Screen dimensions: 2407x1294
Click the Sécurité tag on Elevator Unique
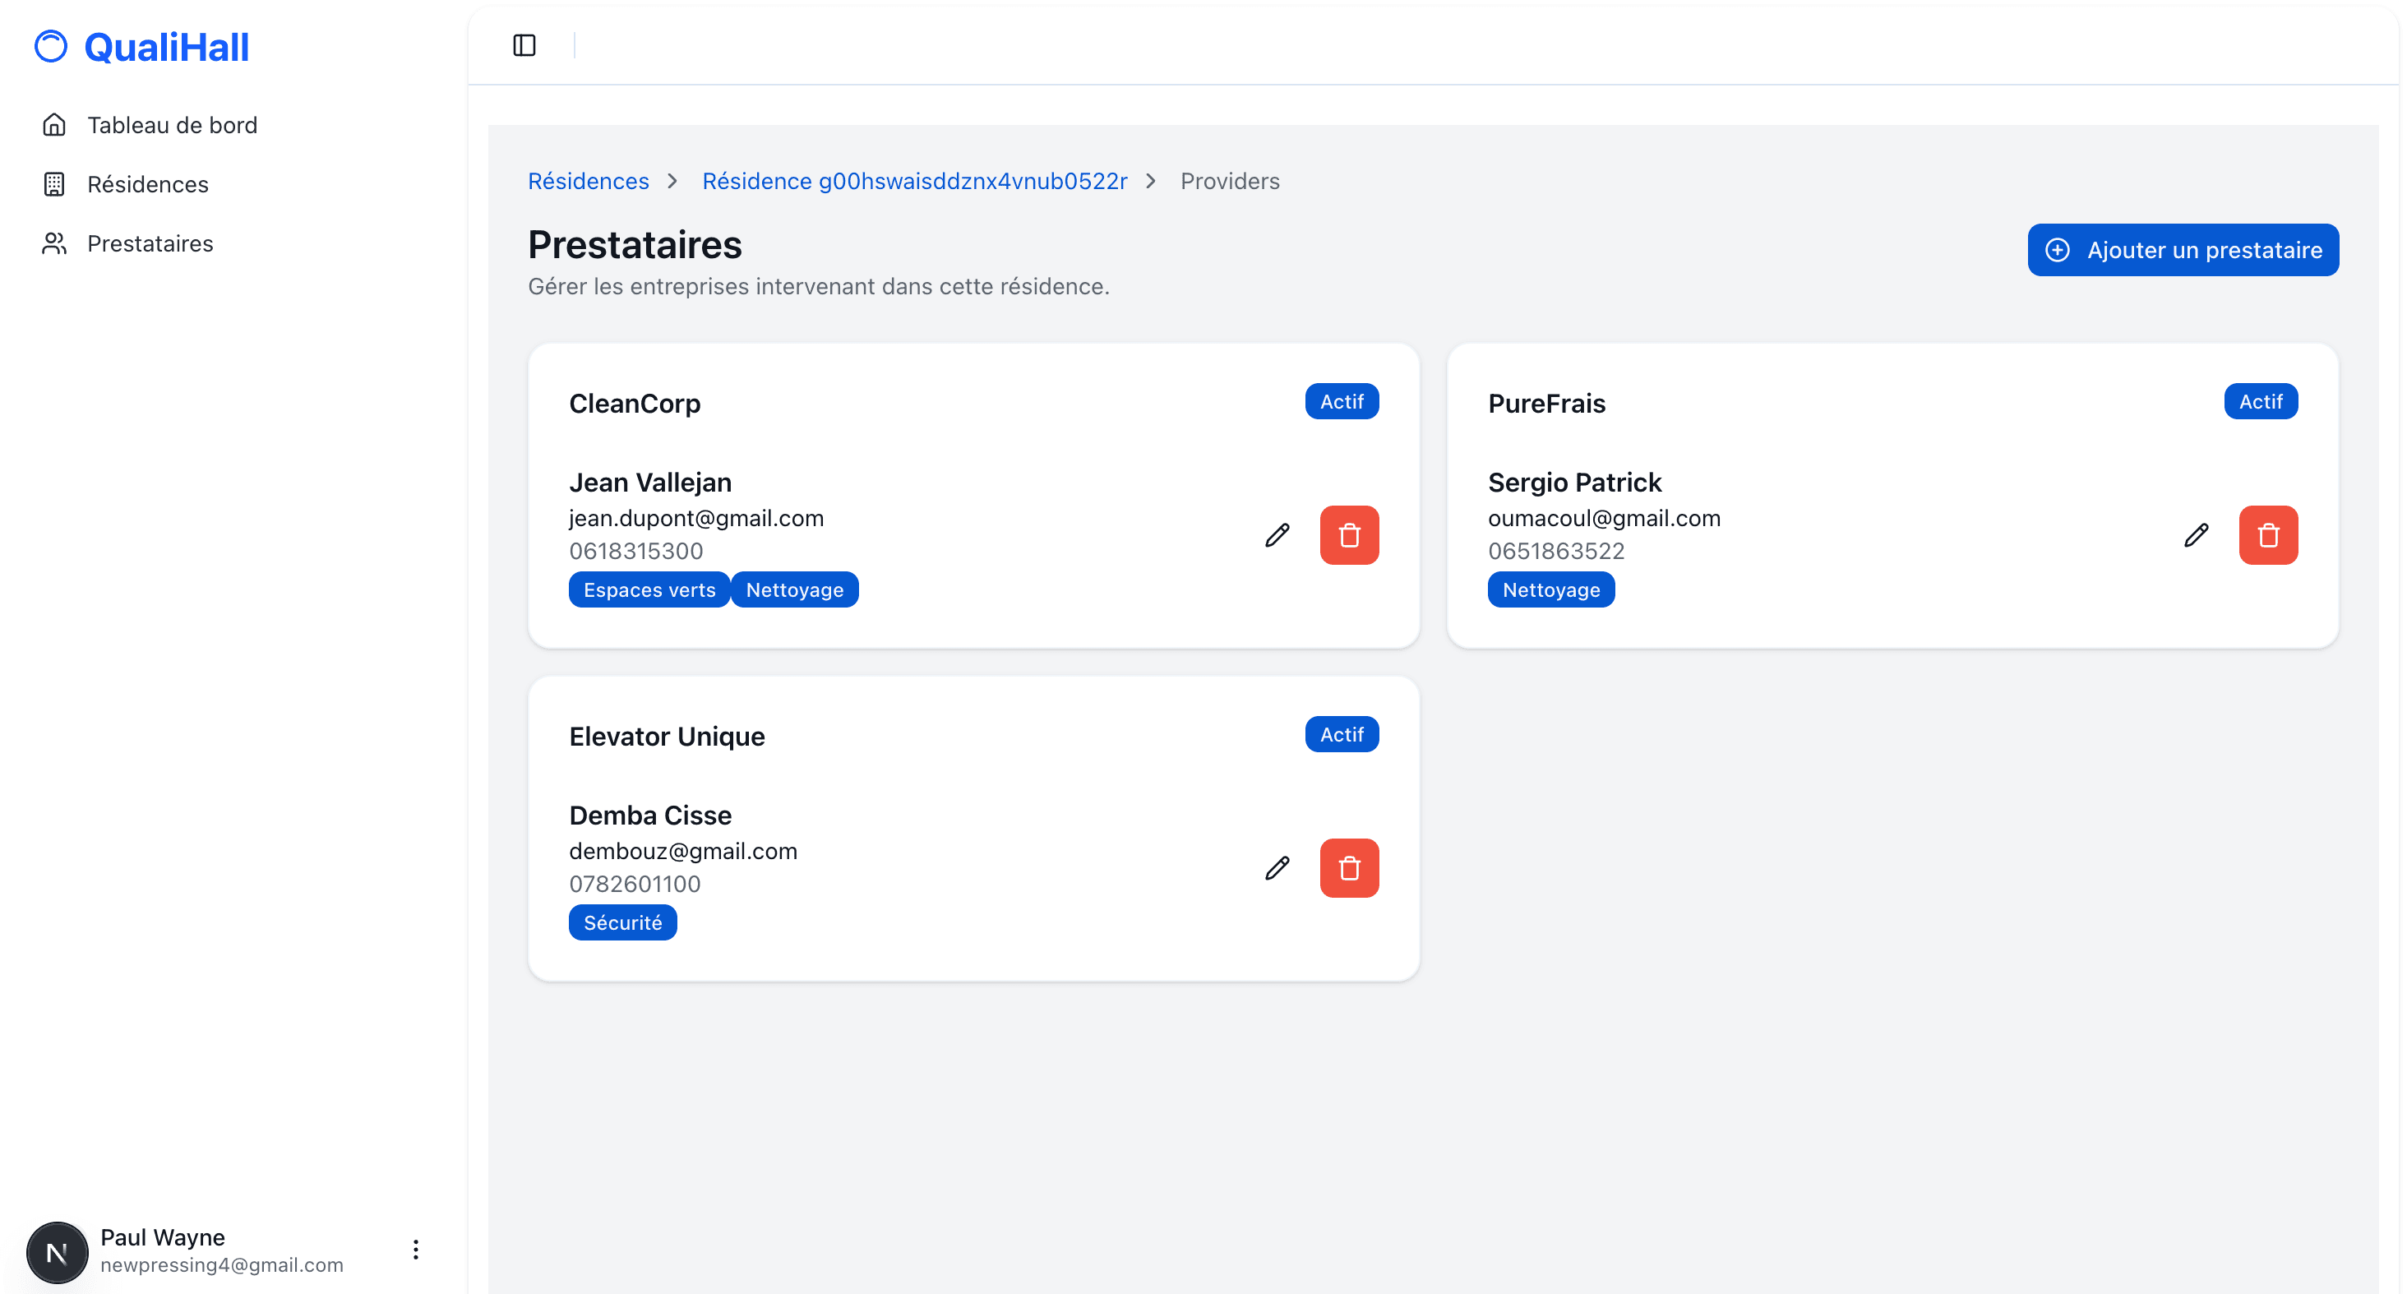click(x=622, y=922)
